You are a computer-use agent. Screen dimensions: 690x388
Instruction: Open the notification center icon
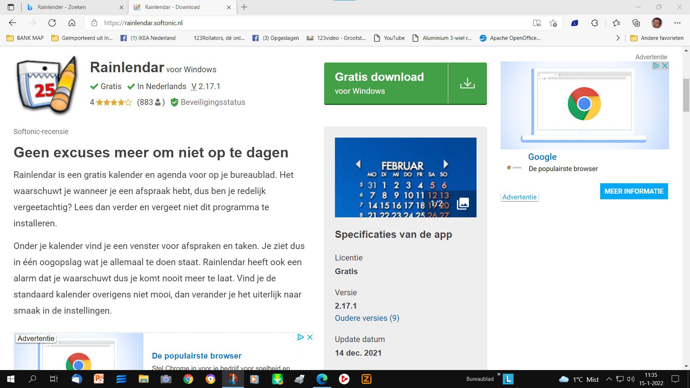pyautogui.click(x=675, y=379)
